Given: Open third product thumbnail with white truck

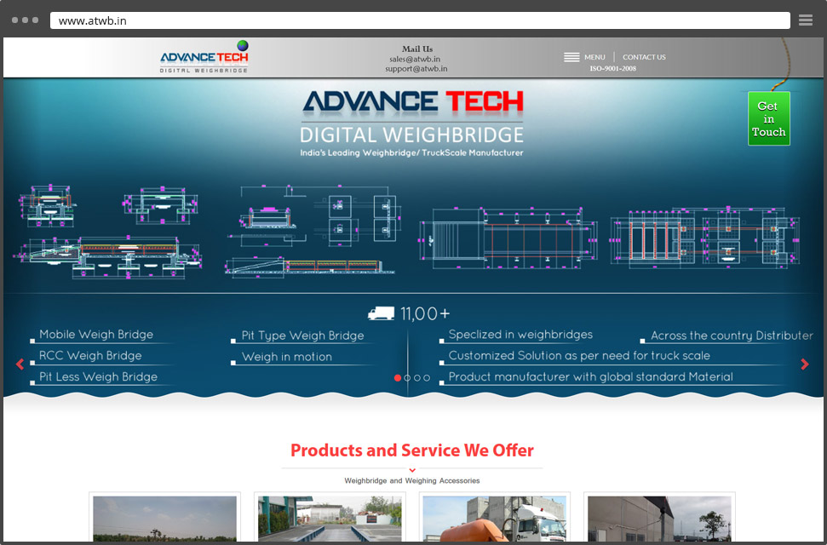Looking at the screenshot, I should (x=494, y=518).
